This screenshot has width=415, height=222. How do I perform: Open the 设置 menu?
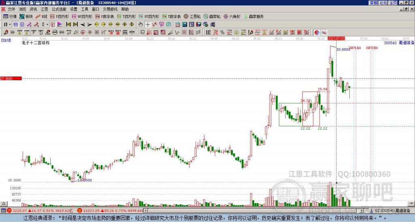(74, 9)
